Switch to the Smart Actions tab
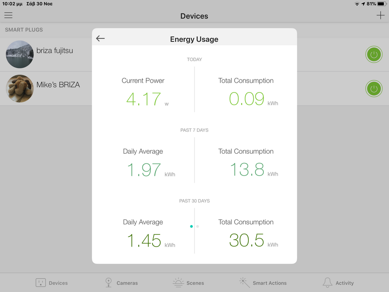Viewport: 389px width, 292px height. point(263,283)
